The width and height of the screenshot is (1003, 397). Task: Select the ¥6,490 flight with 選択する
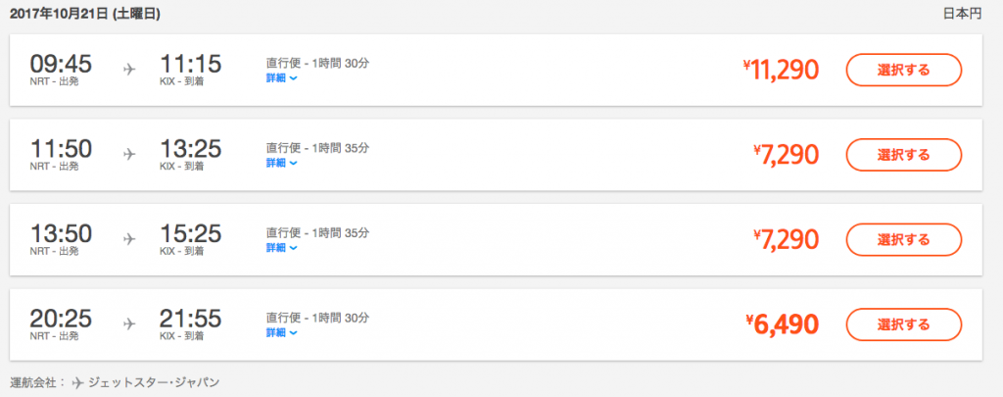[904, 324]
